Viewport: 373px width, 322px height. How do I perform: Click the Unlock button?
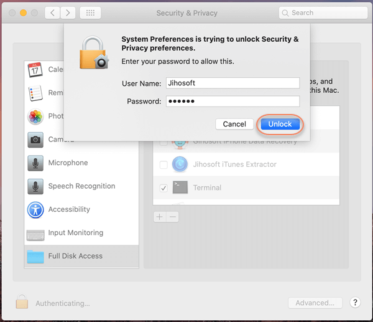[280, 124]
